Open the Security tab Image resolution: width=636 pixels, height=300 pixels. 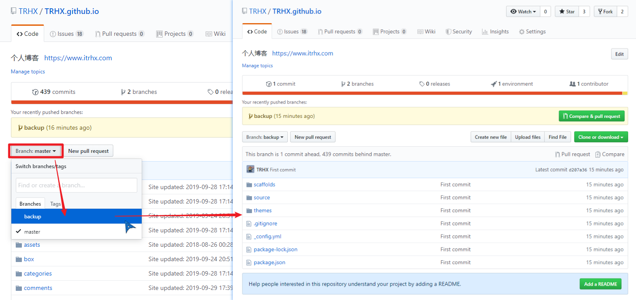pyautogui.click(x=459, y=31)
